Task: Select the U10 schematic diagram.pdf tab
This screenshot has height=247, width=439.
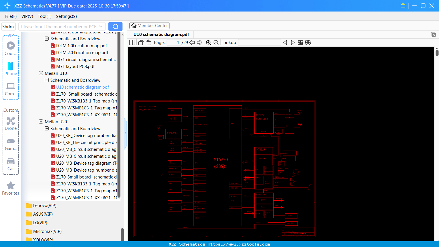Action: pyautogui.click(x=161, y=34)
